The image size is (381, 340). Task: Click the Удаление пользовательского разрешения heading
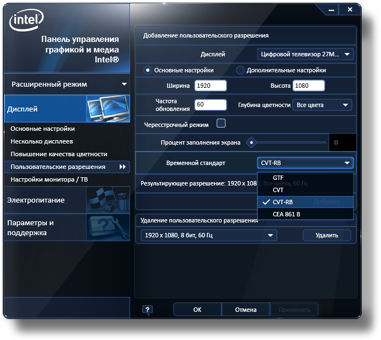click(x=199, y=220)
